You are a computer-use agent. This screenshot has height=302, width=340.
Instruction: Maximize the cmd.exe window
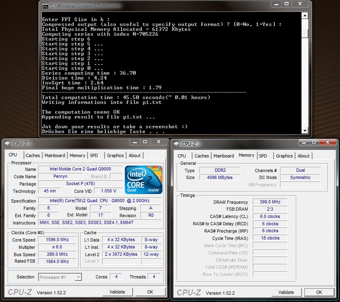pos(287,4)
